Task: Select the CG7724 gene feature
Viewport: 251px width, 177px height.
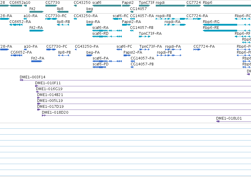Action: click(194, 6)
